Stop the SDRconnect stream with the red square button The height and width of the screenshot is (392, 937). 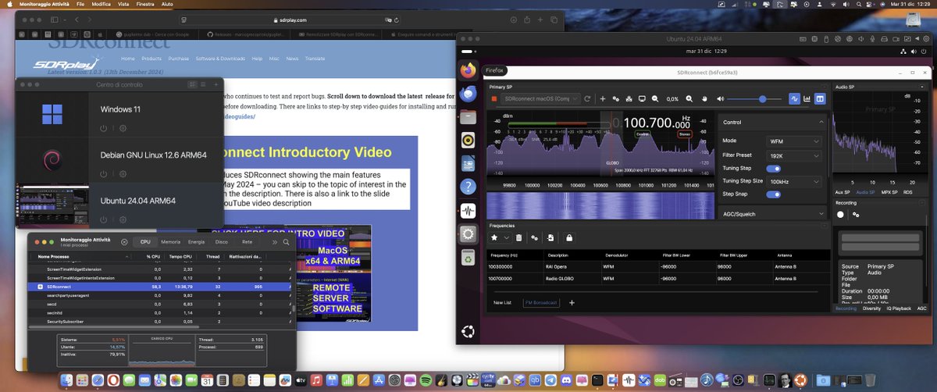pyautogui.click(x=494, y=99)
